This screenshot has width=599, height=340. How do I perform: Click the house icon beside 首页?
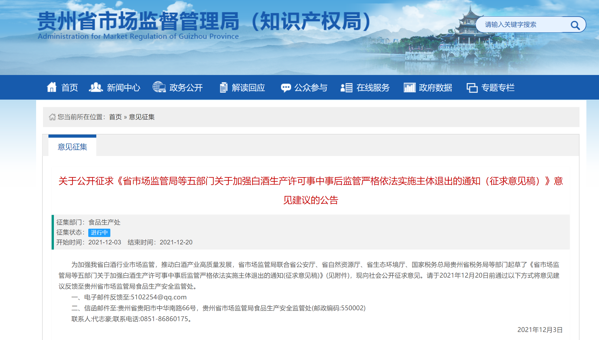(x=52, y=87)
